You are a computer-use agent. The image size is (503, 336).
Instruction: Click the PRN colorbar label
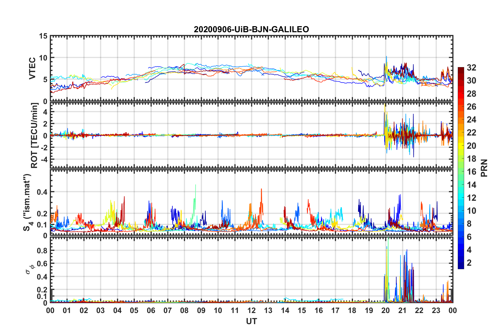pyautogui.click(x=484, y=168)
